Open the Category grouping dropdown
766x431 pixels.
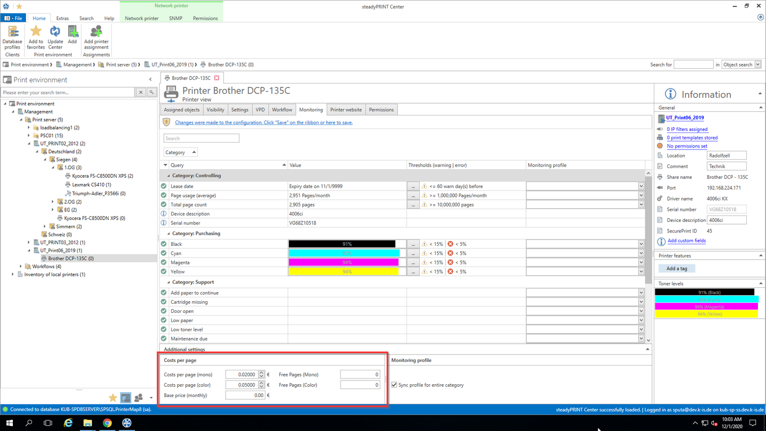point(180,152)
